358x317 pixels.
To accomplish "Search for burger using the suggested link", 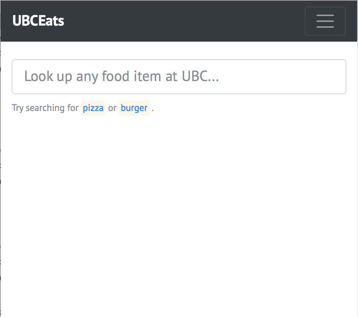I will tap(134, 108).
